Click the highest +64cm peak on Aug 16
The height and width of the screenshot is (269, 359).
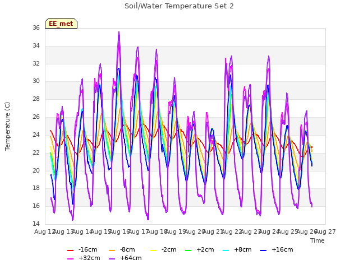tap(119, 32)
